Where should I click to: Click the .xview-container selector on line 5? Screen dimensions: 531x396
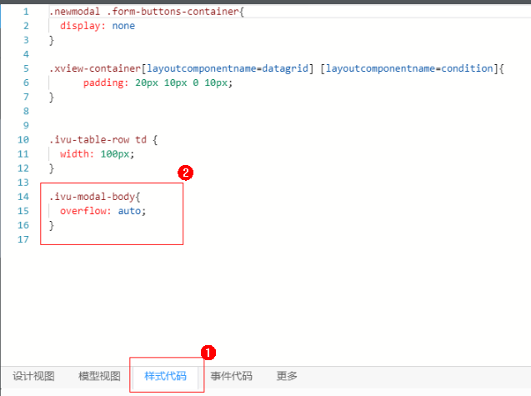tap(95, 68)
